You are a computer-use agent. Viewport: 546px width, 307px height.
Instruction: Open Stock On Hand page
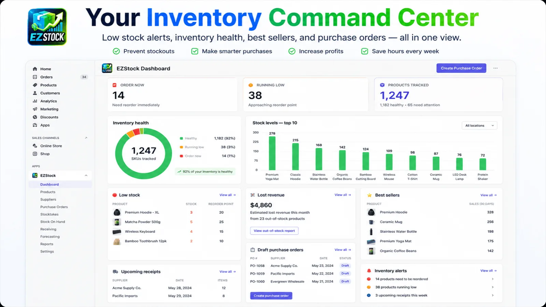(53, 222)
